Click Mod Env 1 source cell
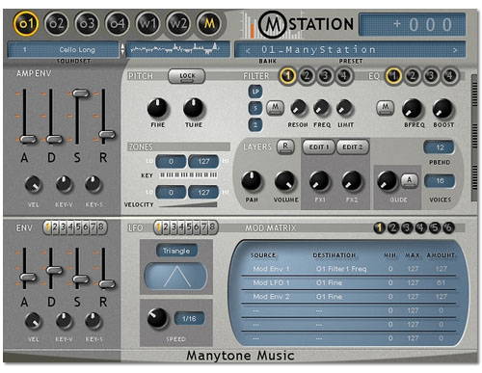 coord(271,269)
